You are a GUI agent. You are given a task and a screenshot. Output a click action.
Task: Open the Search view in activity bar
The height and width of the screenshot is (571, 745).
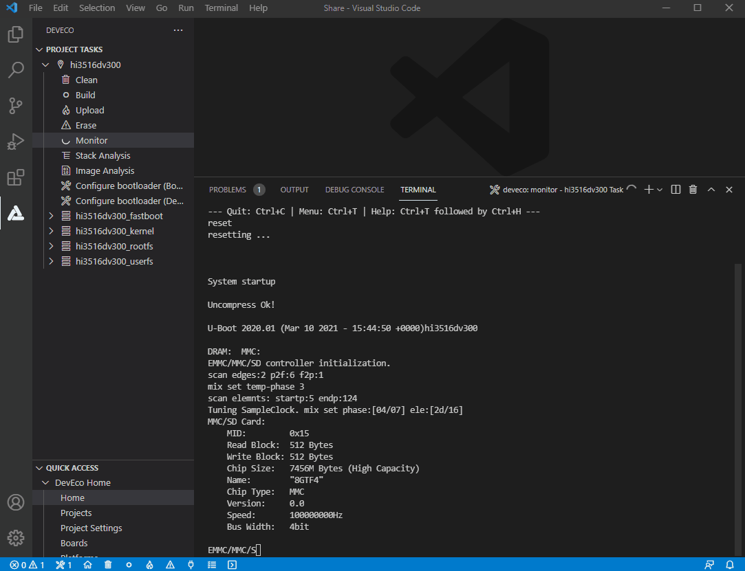(16, 70)
